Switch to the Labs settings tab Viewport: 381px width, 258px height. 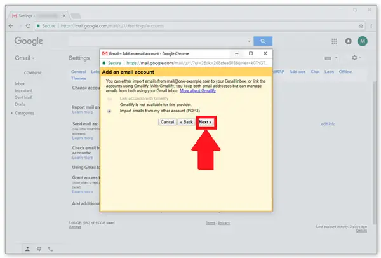(329, 72)
